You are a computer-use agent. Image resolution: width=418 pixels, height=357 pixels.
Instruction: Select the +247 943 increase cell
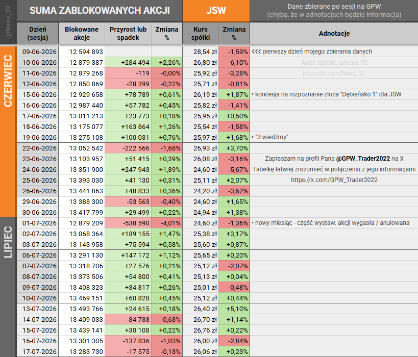[x=128, y=169]
